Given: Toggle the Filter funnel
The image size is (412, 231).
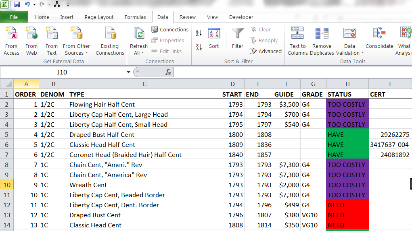Looking at the screenshot, I should point(238,38).
